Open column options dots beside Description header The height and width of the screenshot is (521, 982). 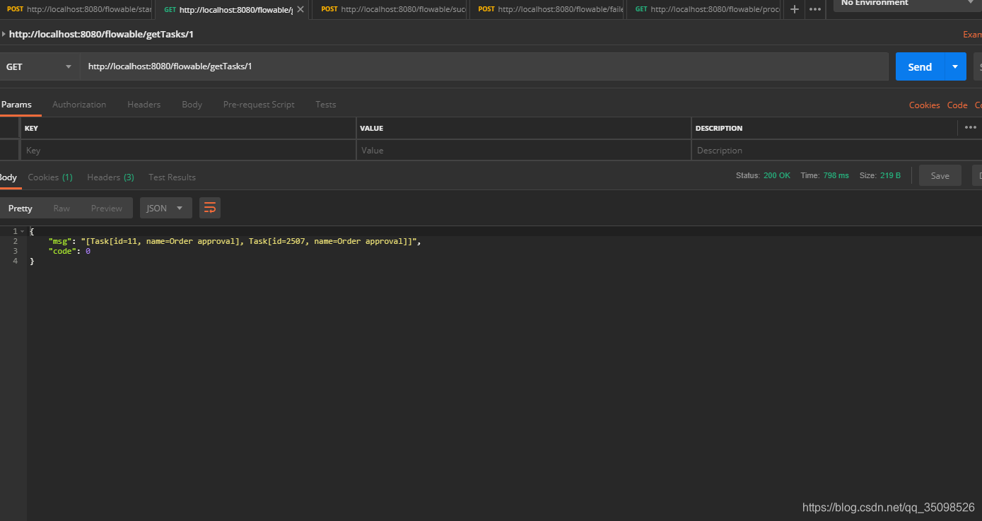tap(971, 127)
